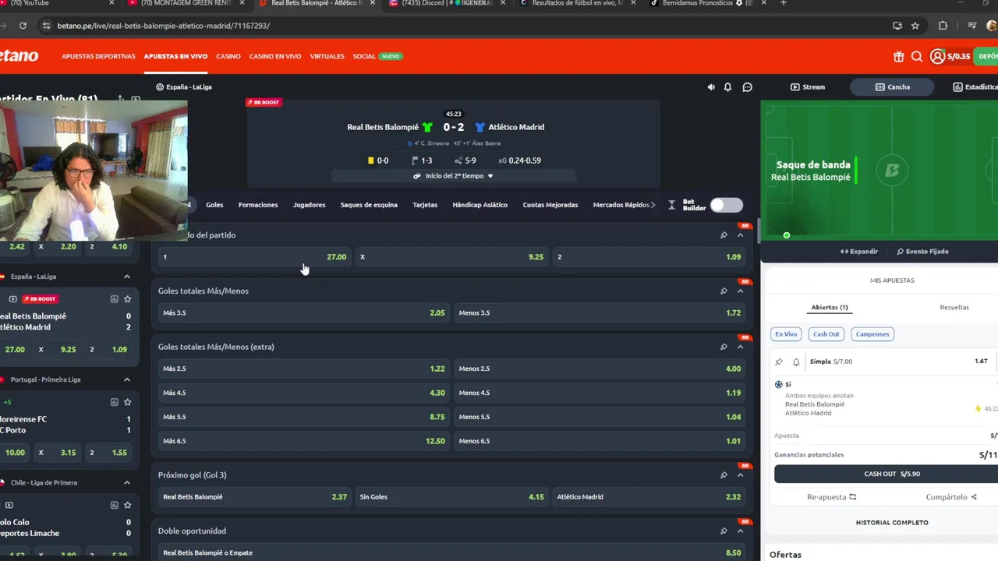Open the Depósito button in header
The image size is (998, 561).
988,56
